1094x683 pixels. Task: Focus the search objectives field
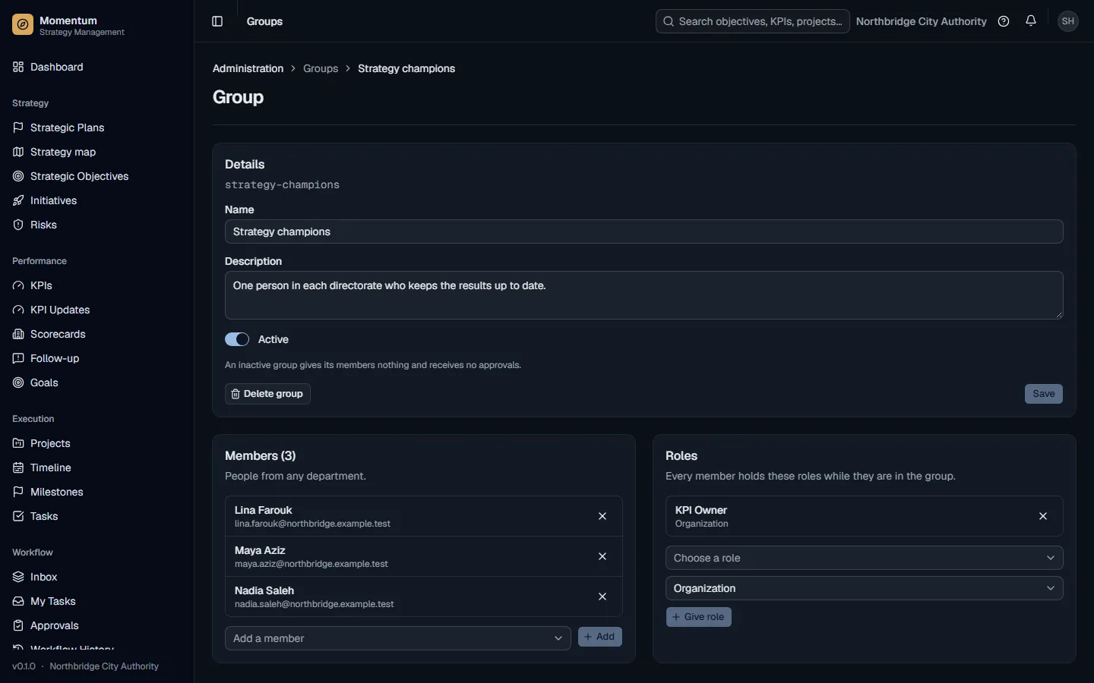click(x=752, y=21)
